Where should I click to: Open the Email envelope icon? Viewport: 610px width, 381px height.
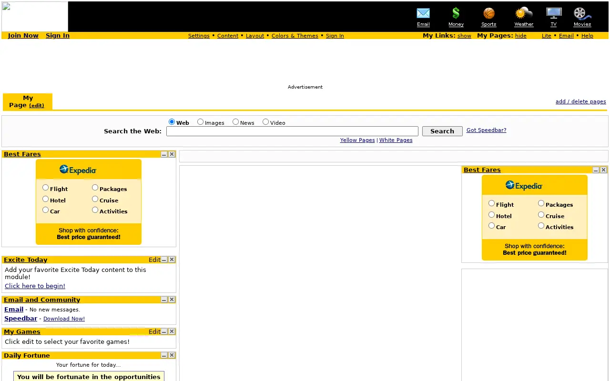pos(423,13)
